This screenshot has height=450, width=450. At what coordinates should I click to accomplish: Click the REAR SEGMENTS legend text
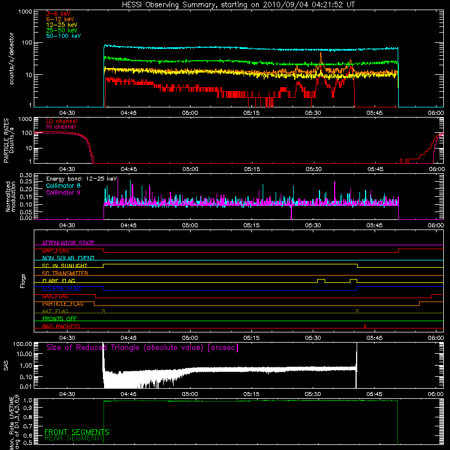(74, 438)
